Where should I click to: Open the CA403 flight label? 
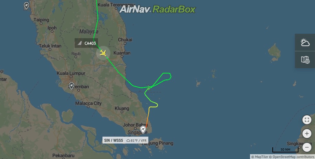pyautogui.click(x=86, y=43)
